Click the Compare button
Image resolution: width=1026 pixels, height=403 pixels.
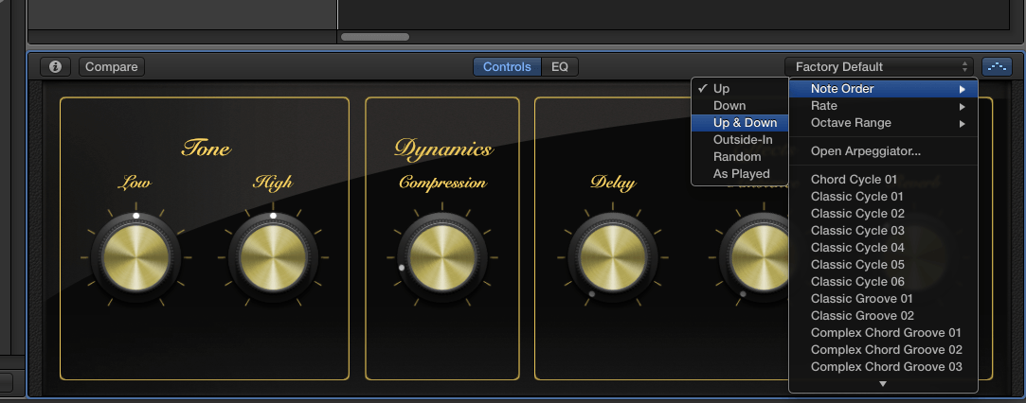[111, 66]
